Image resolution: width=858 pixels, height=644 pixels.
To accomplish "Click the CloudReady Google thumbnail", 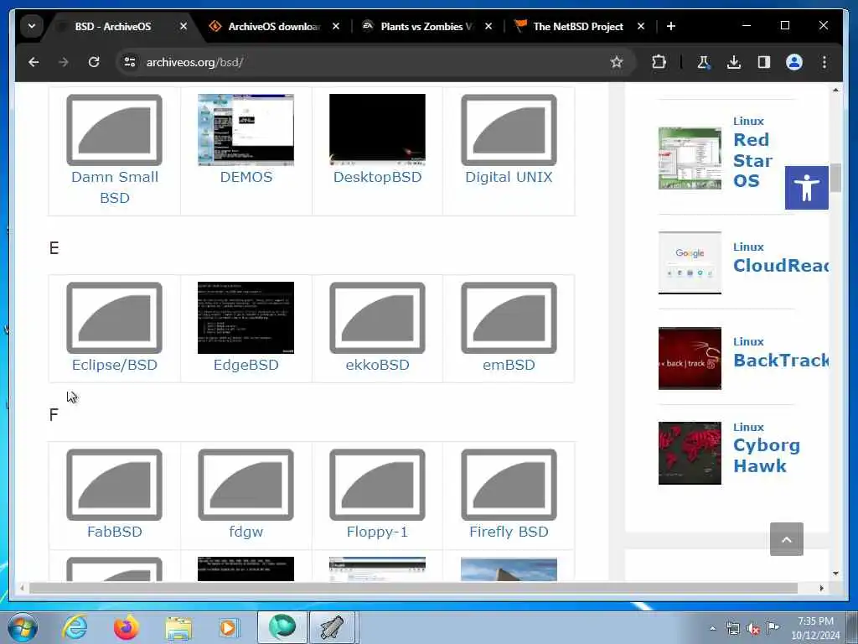I will pyautogui.click(x=690, y=262).
